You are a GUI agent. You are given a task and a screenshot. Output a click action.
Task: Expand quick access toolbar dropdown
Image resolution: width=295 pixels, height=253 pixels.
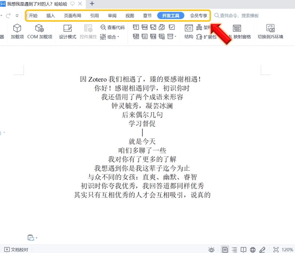tap(17, 16)
